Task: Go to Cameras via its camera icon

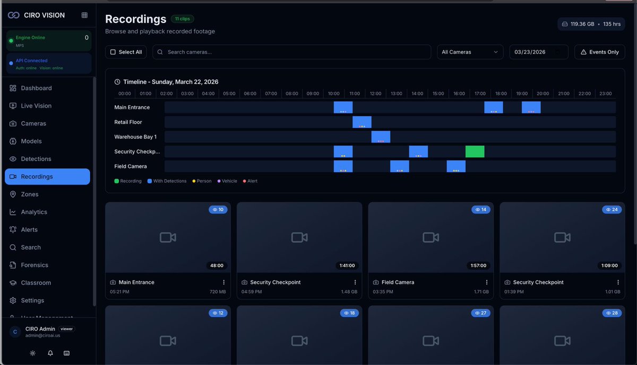Action: point(13,123)
